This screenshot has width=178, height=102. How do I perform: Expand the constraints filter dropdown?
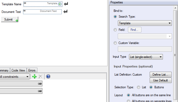pyautogui.click(x=14, y=77)
